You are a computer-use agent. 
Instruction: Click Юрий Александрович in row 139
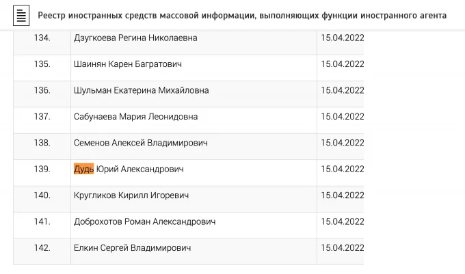(x=140, y=169)
